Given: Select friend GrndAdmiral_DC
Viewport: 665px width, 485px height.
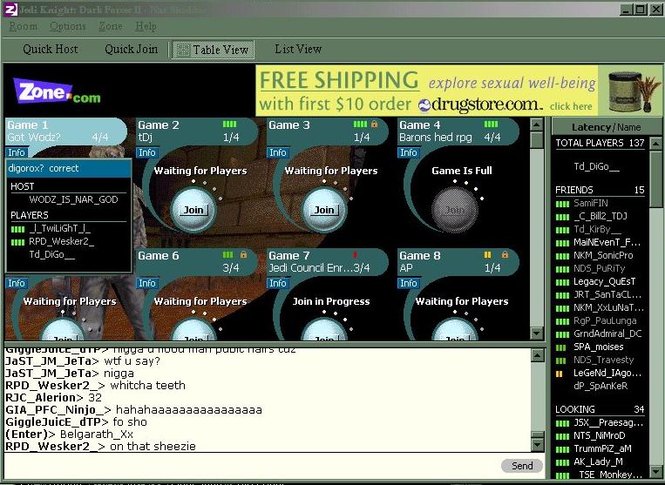Looking at the screenshot, I should 607,333.
